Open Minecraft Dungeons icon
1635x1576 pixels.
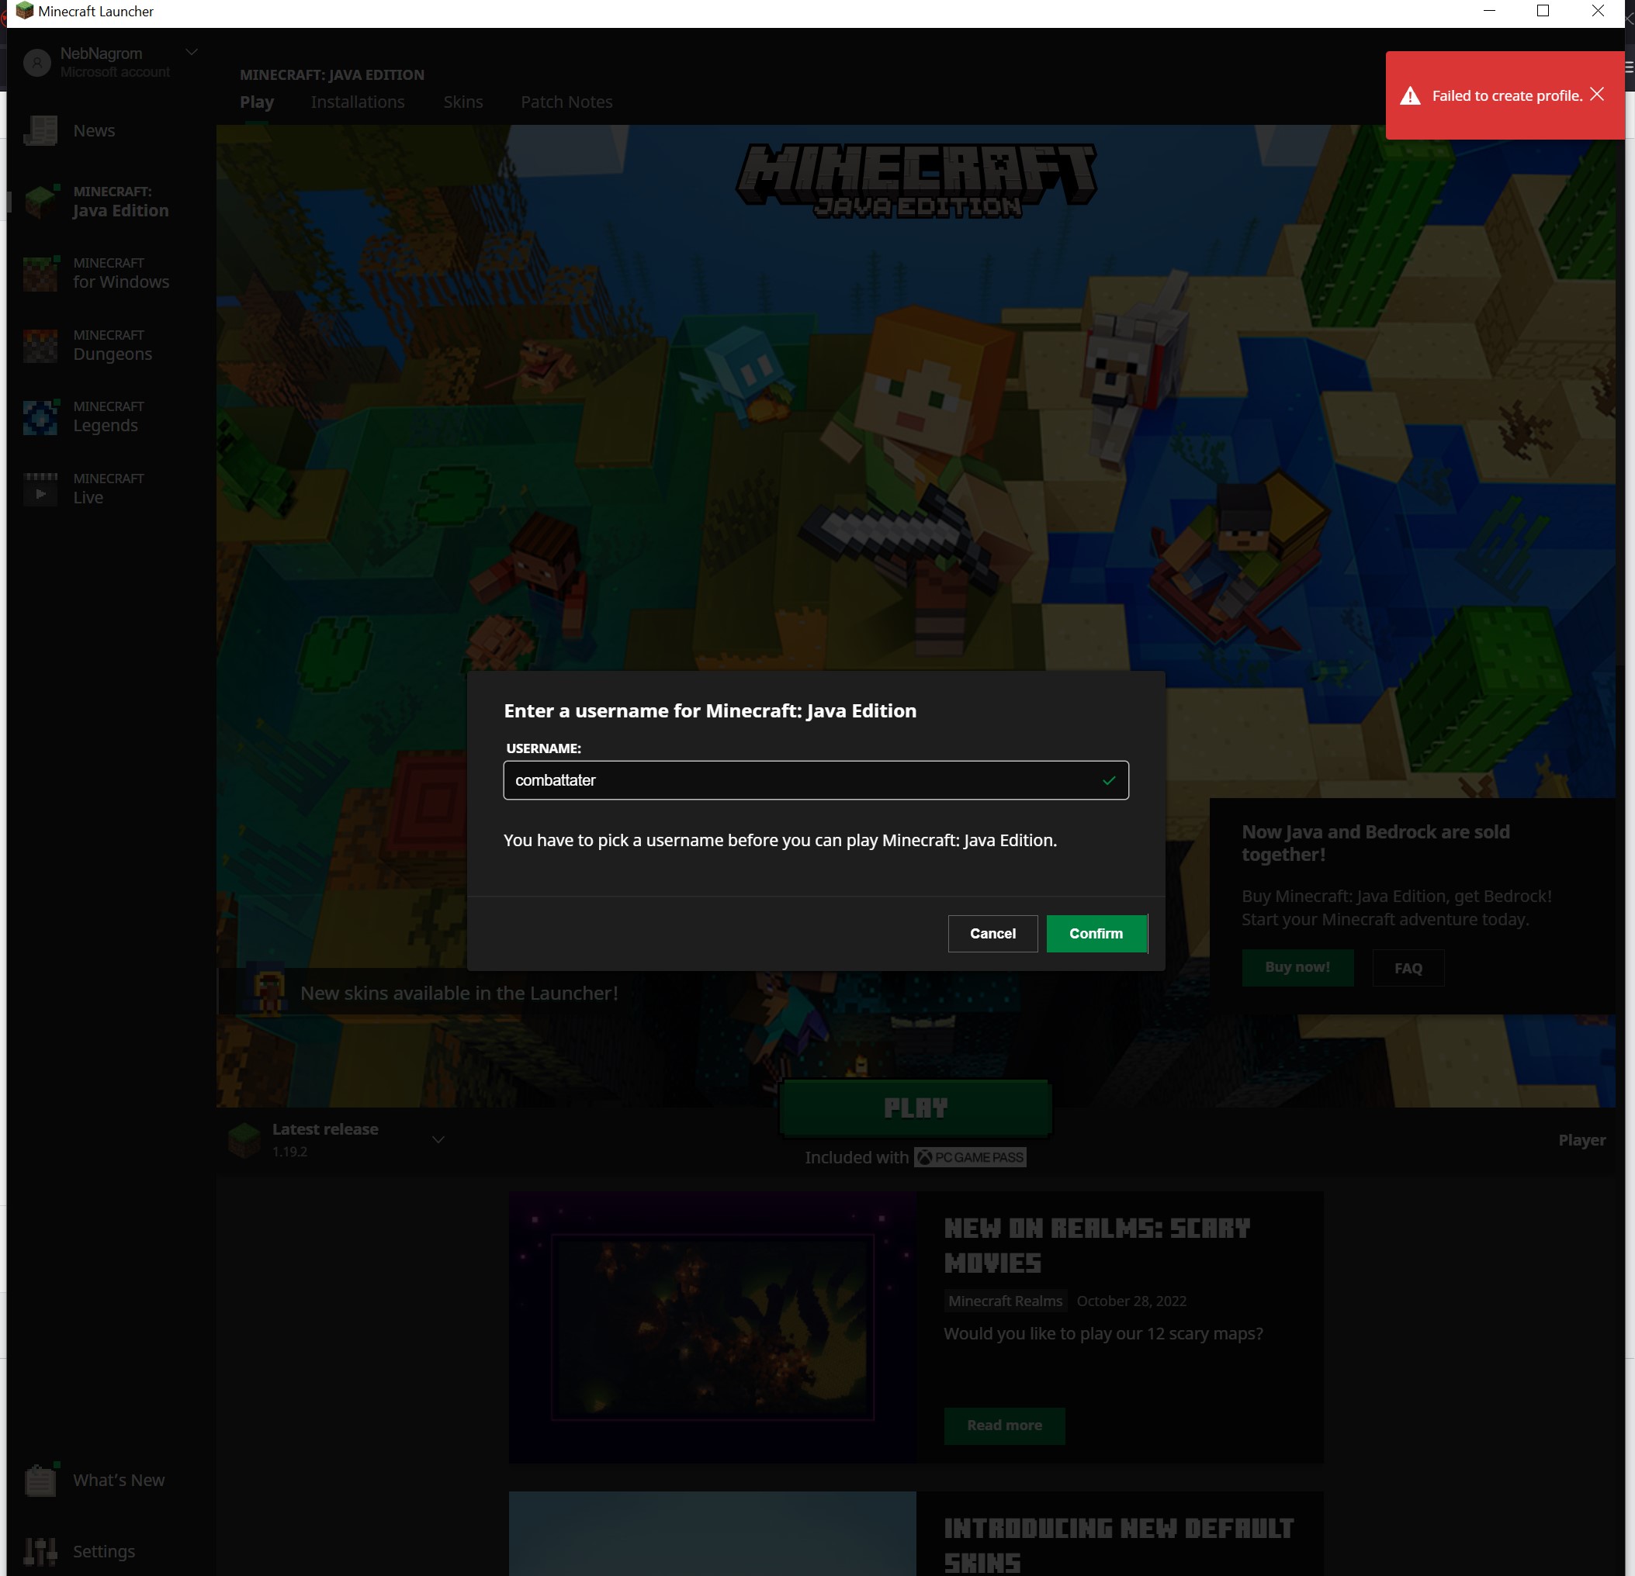[x=40, y=345]
